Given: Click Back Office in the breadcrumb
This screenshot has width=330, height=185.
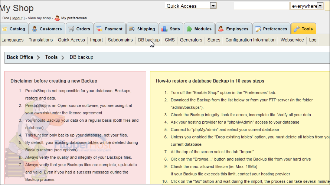Looking at the screenshot, I should coord(20,57).
